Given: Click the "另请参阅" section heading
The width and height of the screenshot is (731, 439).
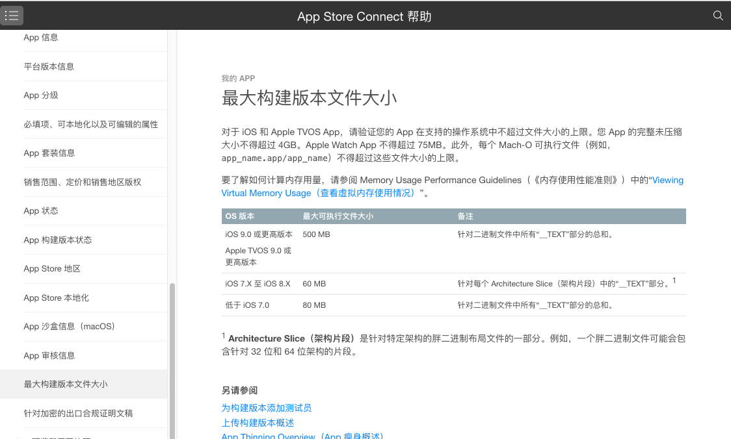Looking at the screenshot, I should pyautogui.click(x=239, y=390).
